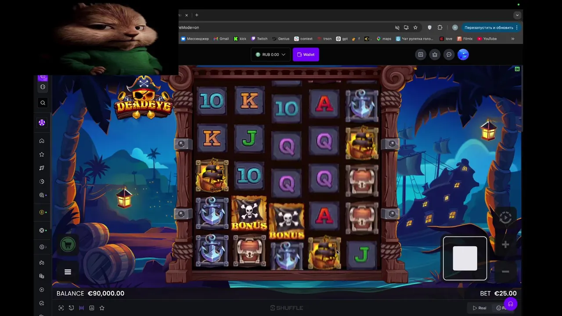
Task: Open the yellow coin sidebar icon
Action: pyautogui.click(x=42, y=212)
